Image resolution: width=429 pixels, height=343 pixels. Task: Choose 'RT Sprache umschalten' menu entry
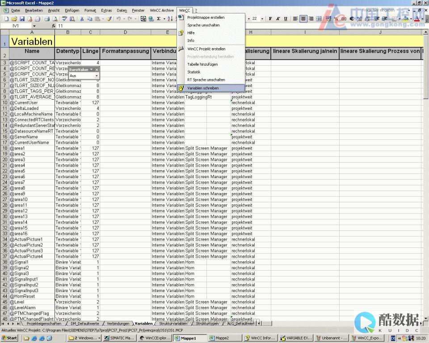(211, 79)
